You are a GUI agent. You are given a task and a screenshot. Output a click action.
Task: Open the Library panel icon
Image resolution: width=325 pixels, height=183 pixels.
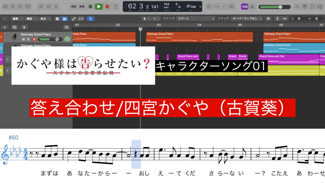pos(5,7)
